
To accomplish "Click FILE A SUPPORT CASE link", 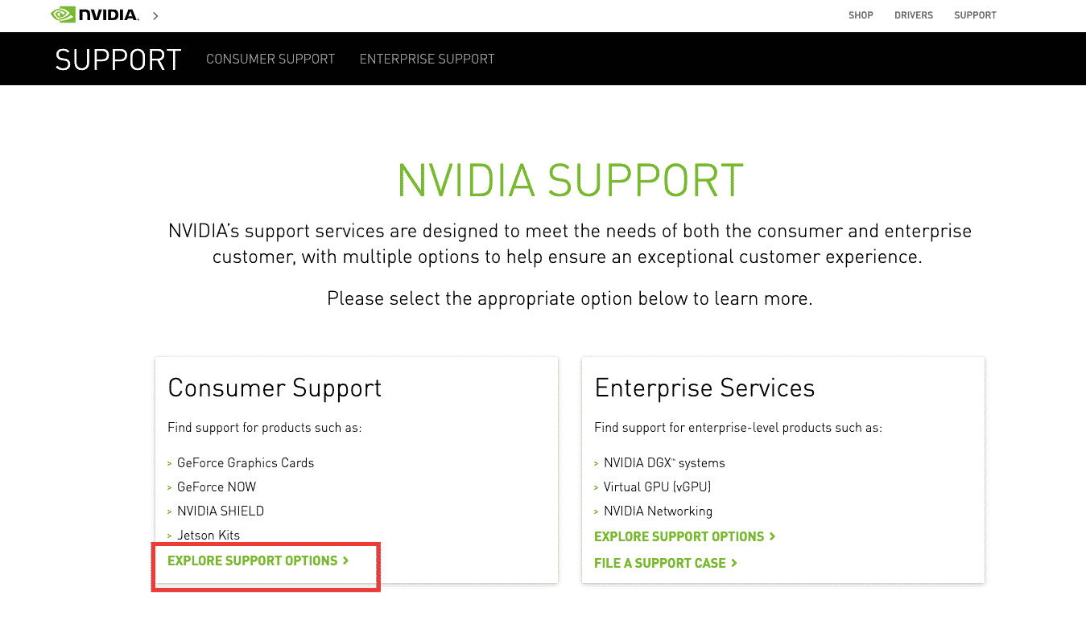I will click(666, 563).
